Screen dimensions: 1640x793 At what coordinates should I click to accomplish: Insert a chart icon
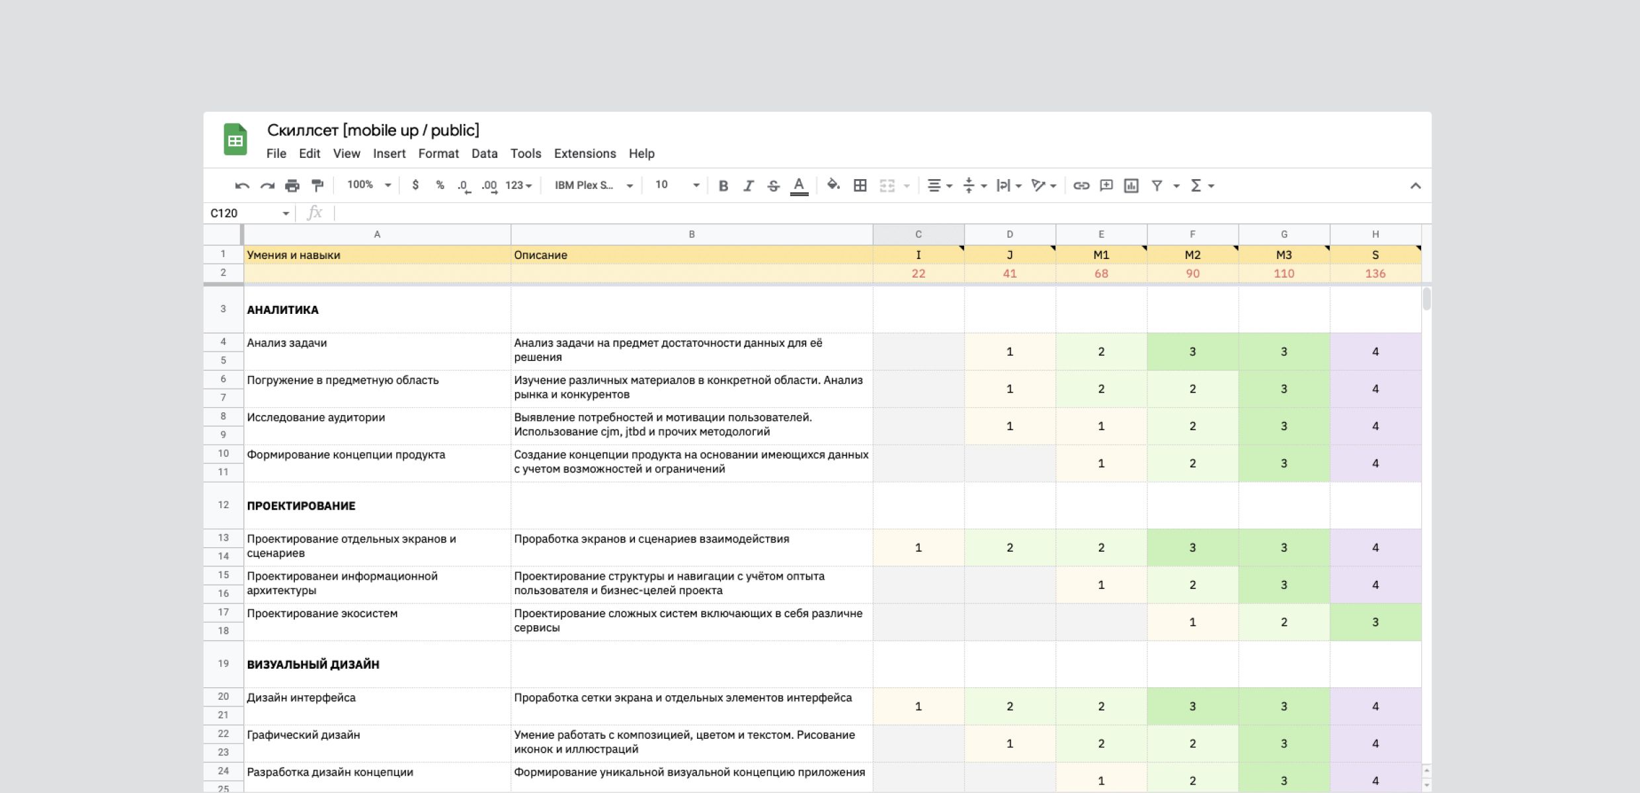[1131, 186]
